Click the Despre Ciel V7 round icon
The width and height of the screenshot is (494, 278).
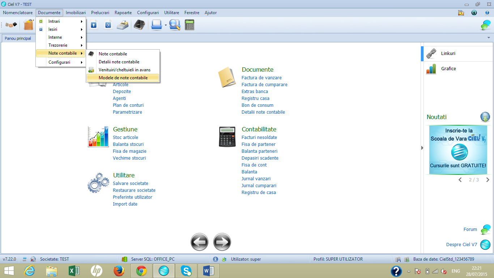(485, 245)
